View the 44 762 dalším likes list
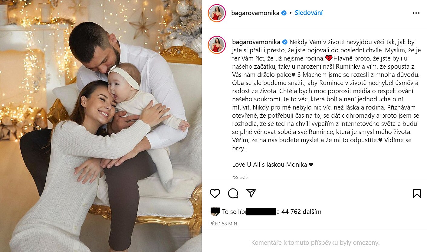Screen dimensions: 427x252 [301, 212]
